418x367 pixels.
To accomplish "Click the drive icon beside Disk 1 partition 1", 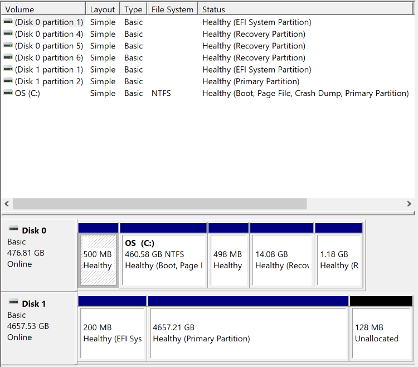I will coord(8,70).
